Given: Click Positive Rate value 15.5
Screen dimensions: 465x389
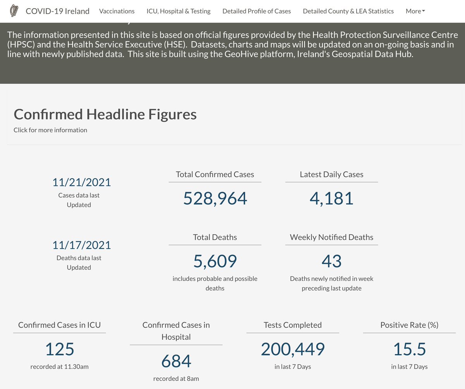Looking at the screenshot, I should click(x=410, y=349).
